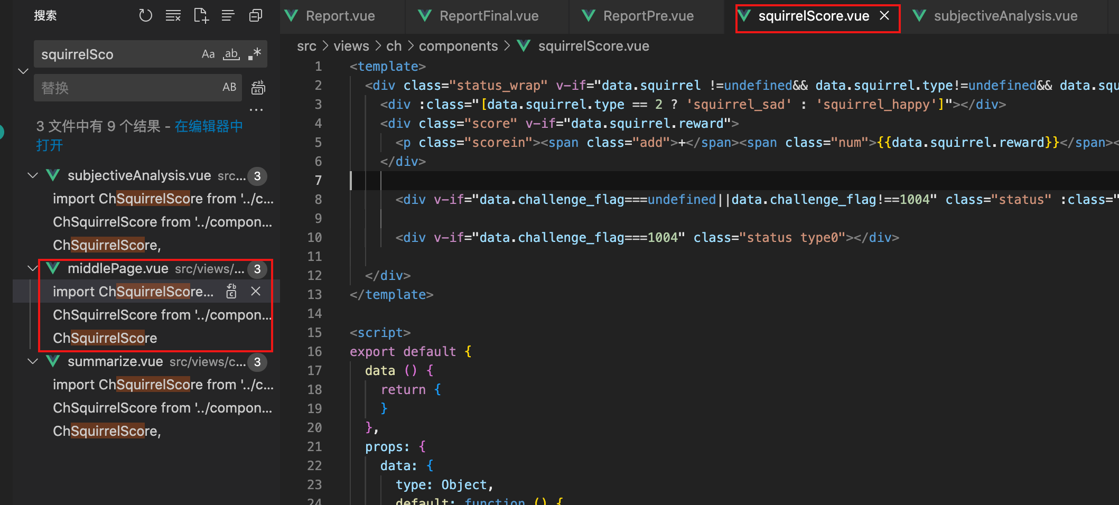
Task: Click the Replace All icon
Action: [258, 88]
